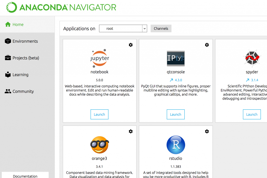Open the gear options on the orange3 card
This screenshot has height=178, width=267.
tap(131, 132)
